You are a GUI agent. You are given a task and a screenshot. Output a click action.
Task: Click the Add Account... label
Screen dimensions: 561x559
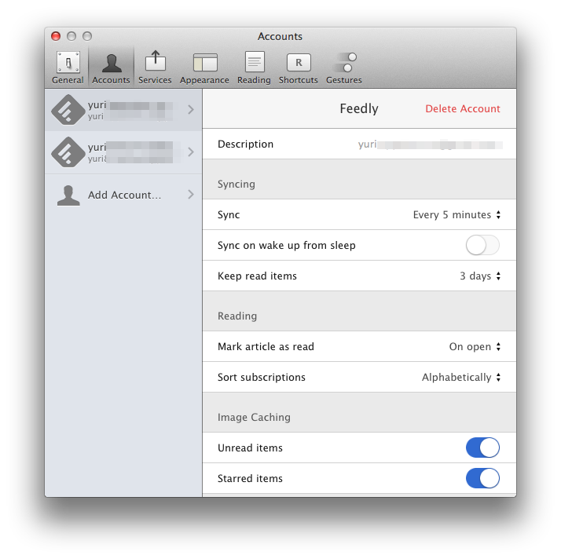pyautogui.click(x=124, y=195)
